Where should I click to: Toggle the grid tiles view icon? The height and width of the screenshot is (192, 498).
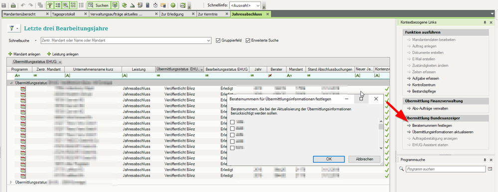click(x=73, y=5)
